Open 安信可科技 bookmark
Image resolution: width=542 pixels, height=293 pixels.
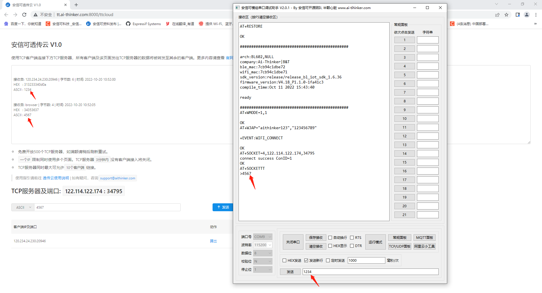click(64, 24)
